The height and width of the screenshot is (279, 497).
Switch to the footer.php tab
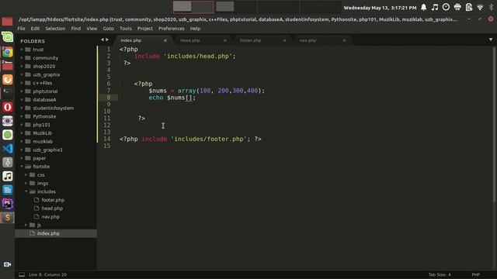tap(250, 40)
